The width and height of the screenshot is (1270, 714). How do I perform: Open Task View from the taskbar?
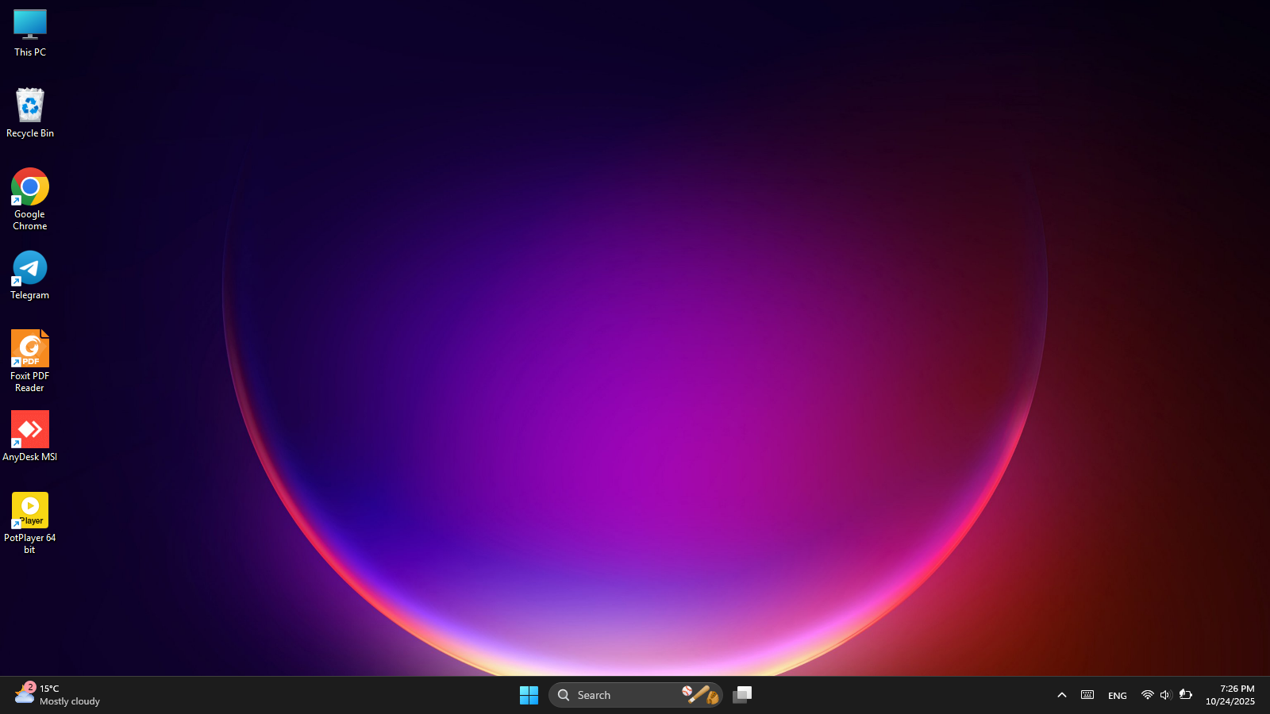pos(742,695)
